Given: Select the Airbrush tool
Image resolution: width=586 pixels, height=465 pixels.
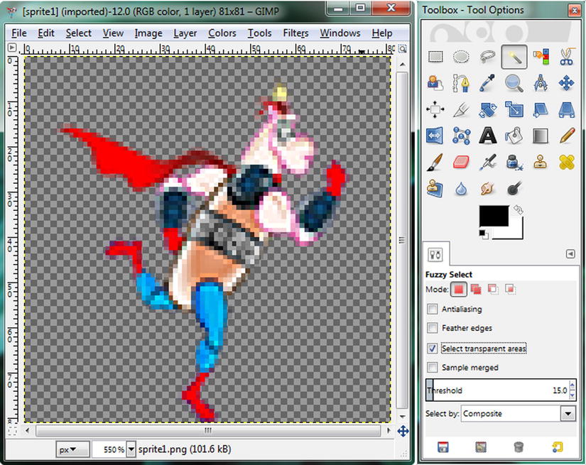Looking at the screenshot, I should point(487,162).
